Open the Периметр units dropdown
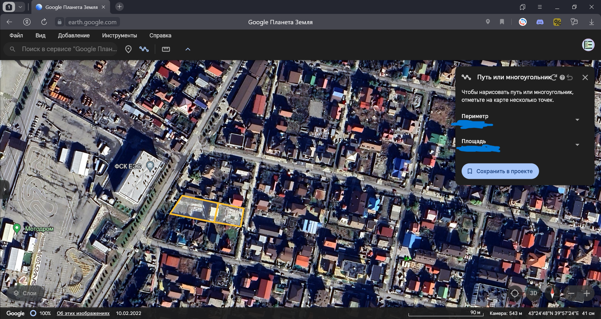The width and height of the screenshot is (601, 319). tap(577, 120)
